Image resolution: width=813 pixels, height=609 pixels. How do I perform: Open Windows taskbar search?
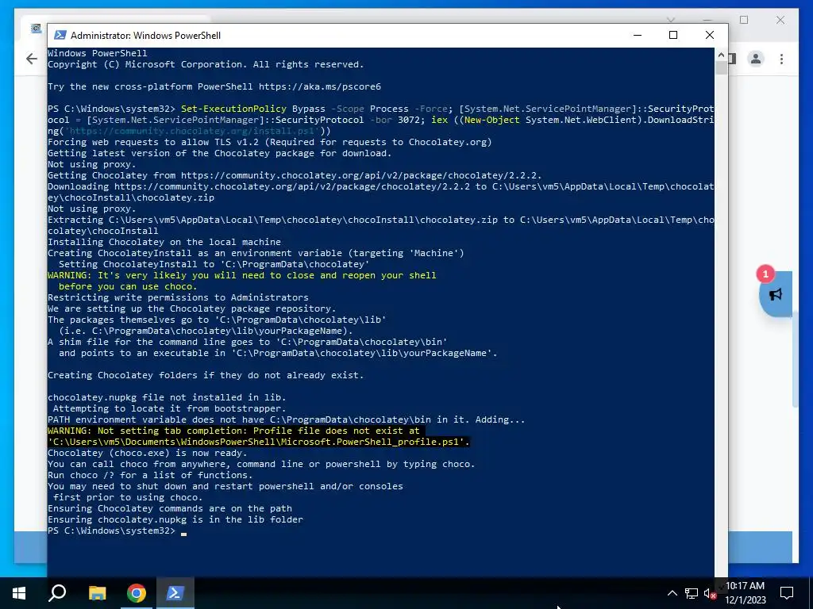click(57, 593)
